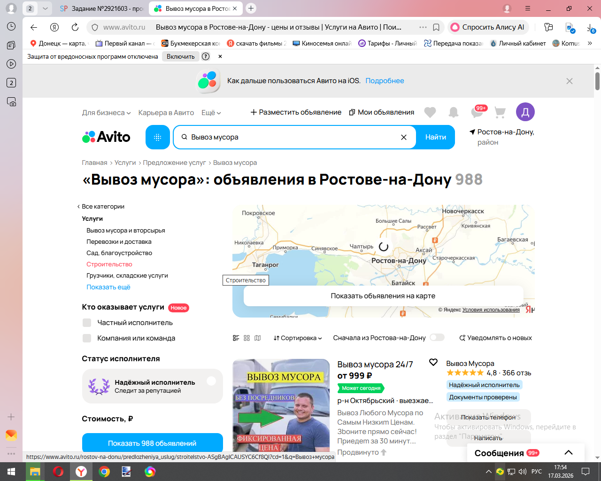Open the Д profile avatar
The image size is (601, 481).
pos(525,112)
